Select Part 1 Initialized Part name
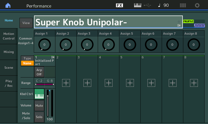Screen dimensions: 208x124 (x=44, y=61)
